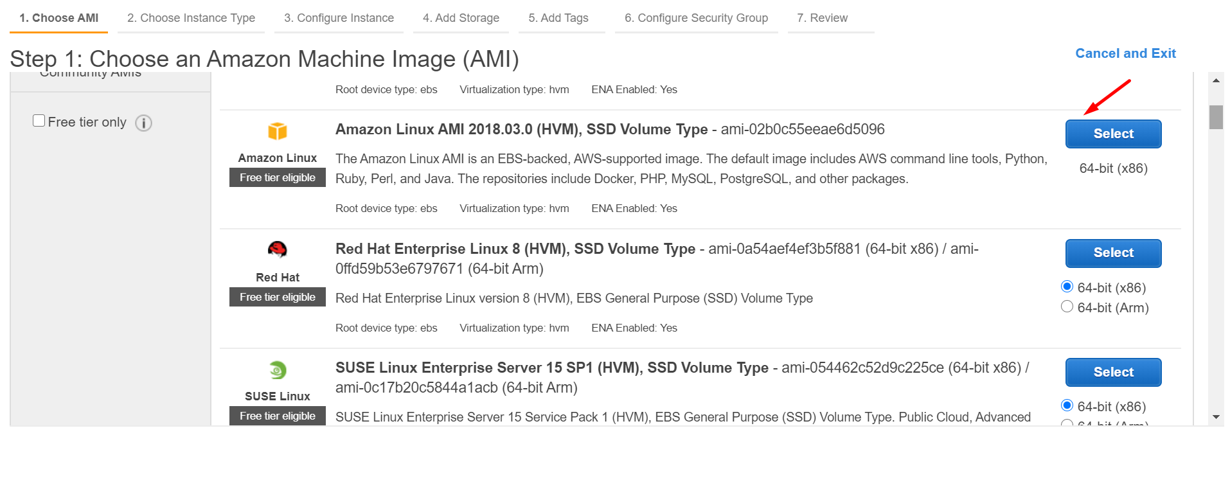Image resolution: width=1230 pixels, height=480 pixels.
Task: Click the Red Hat logo icon
Action: click(278, 249)
